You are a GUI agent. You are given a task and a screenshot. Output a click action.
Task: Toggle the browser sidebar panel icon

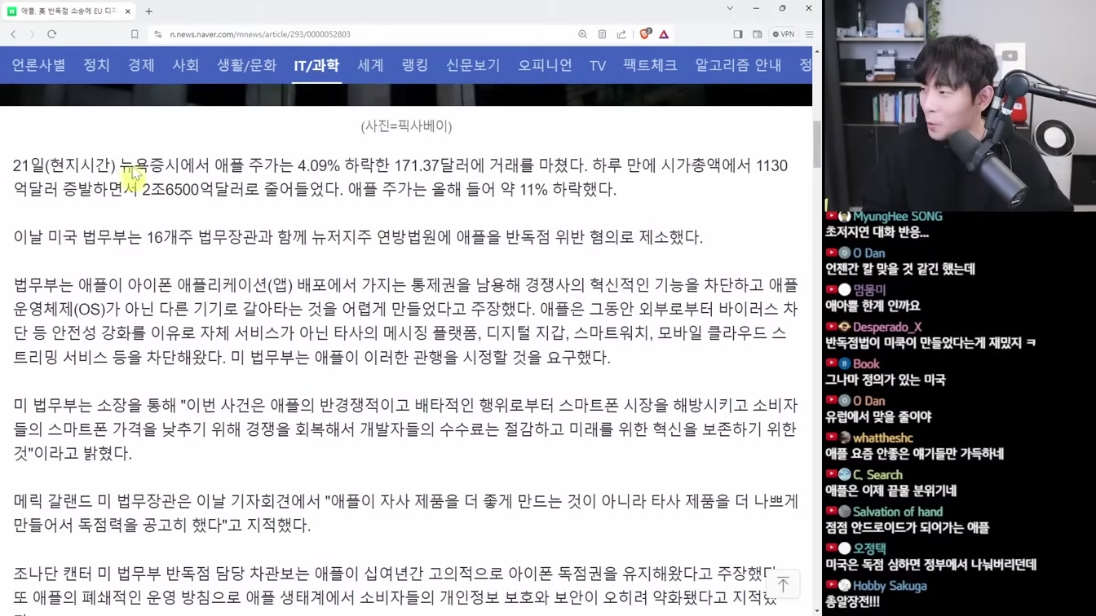click(x=738, y=34)
